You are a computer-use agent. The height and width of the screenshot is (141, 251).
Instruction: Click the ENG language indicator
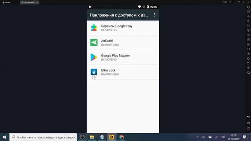point(223,137)
